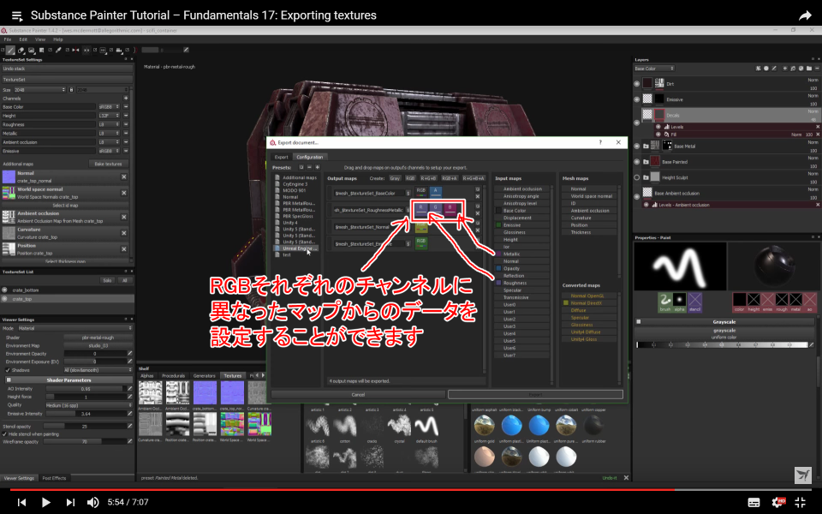Delete the Levels - Ambient occlusion effect
Screen dimensions: 822x514
coord(817,205)
